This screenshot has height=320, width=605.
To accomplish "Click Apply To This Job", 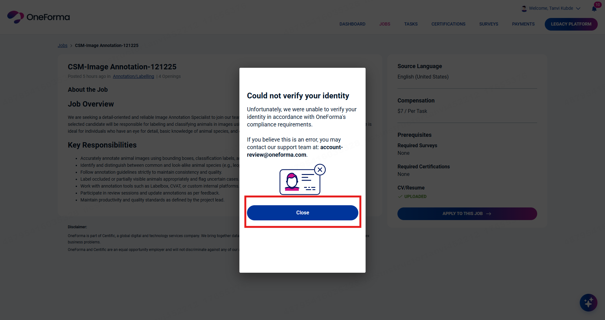I will click(462, 214).
